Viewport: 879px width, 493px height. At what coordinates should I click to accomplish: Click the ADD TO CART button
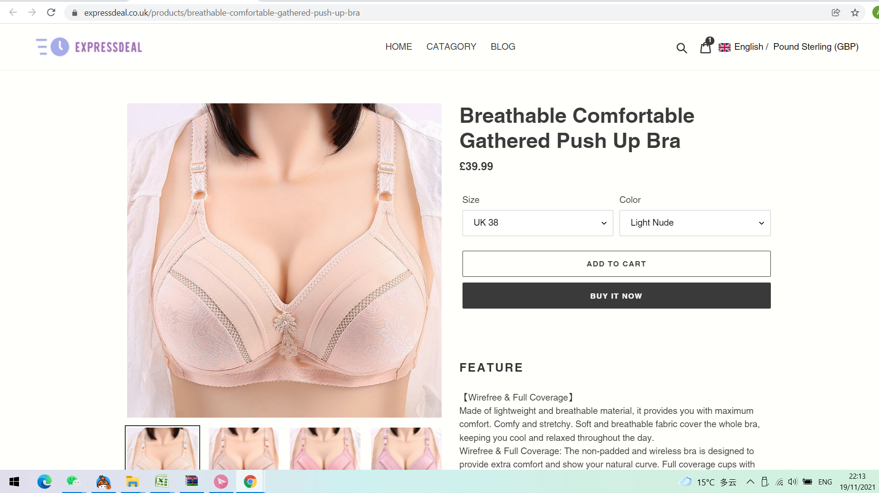click(x=616, y=264)
